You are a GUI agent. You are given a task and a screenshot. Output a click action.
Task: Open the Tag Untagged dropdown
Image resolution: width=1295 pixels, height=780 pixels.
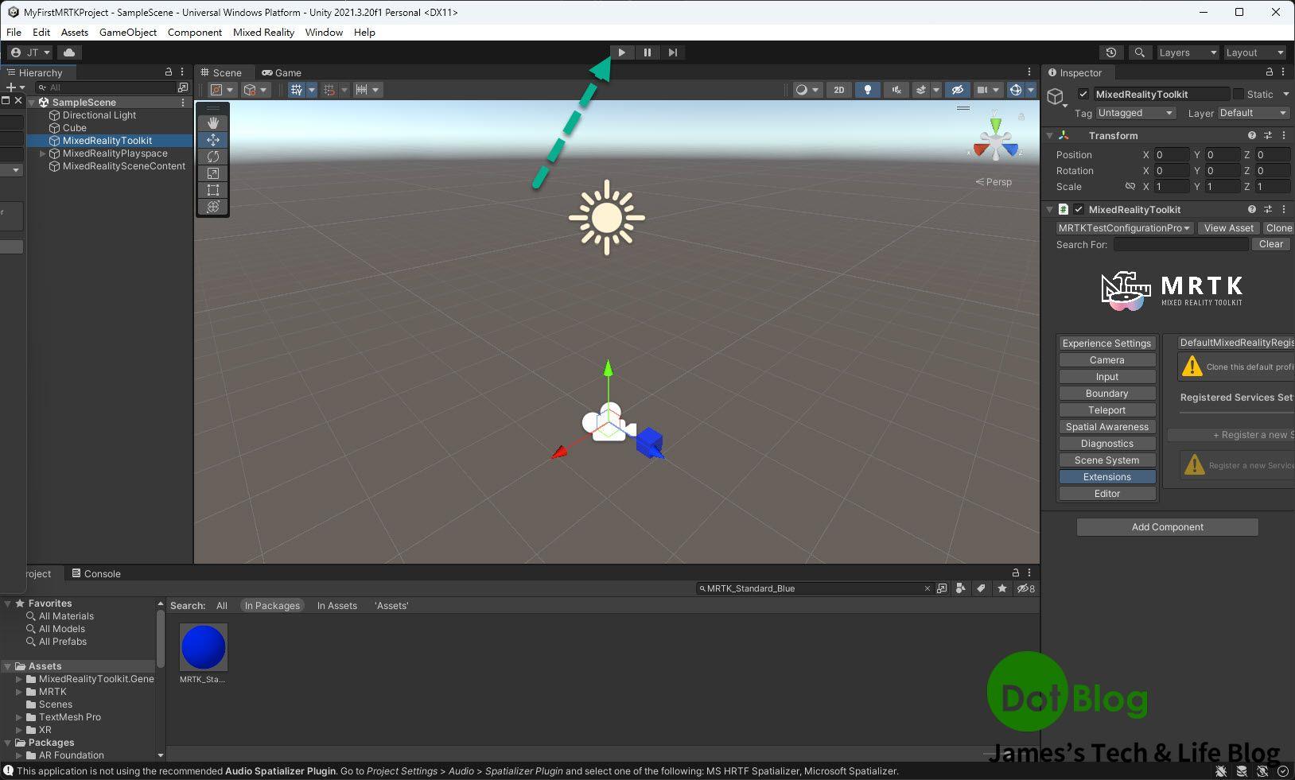pos(1135,113)
